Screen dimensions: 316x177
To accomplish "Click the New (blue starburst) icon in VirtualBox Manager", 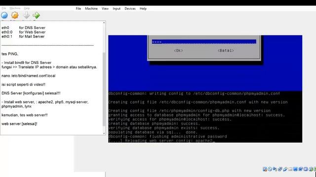I will [x=4, y=15].
